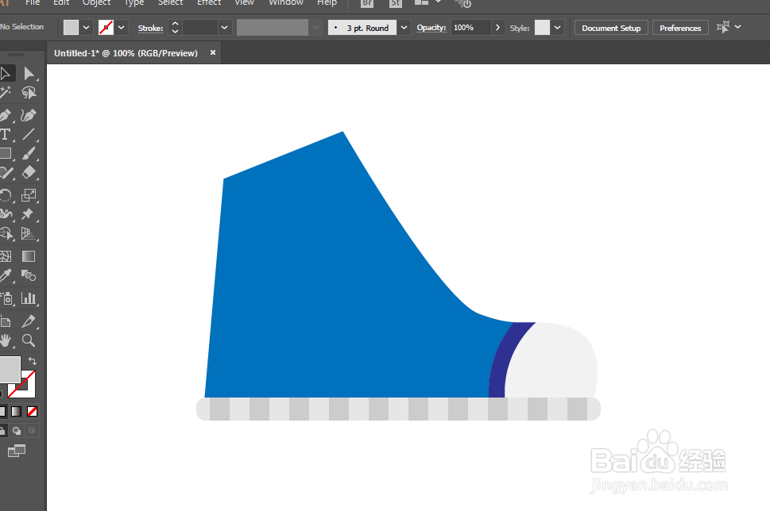
Task: Click the large fill color swatch
Action: tap(10, 369)
